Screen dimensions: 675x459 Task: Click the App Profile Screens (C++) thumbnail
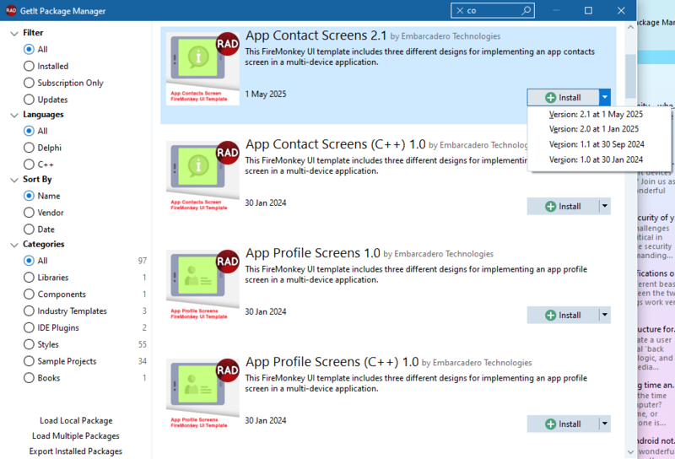pos(202,396)
